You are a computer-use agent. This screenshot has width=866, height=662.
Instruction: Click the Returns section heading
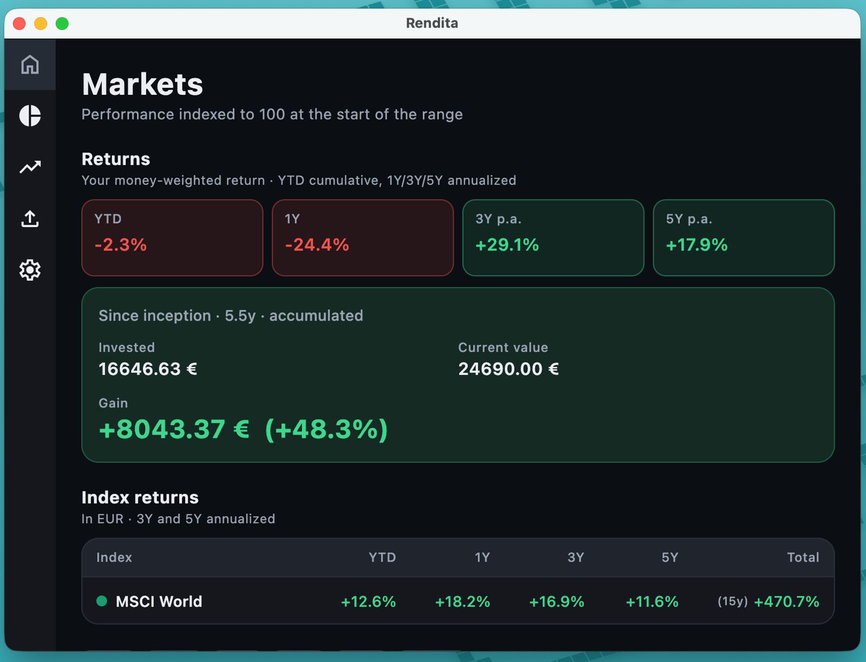[x=116, y=159]
